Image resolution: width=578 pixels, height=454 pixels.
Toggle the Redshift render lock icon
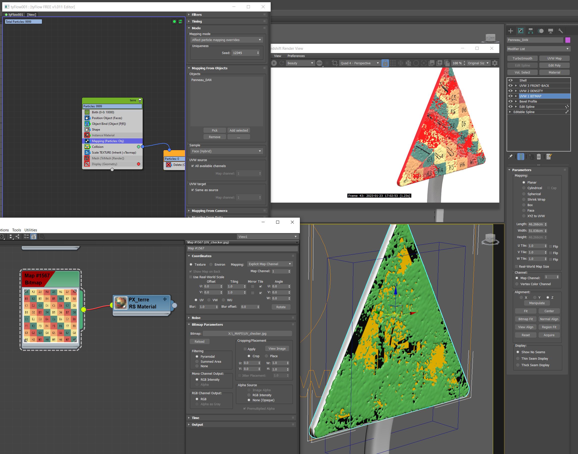point(385,63)
